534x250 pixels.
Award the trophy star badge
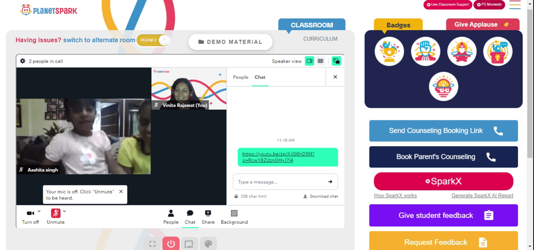[x=389, y=51]
